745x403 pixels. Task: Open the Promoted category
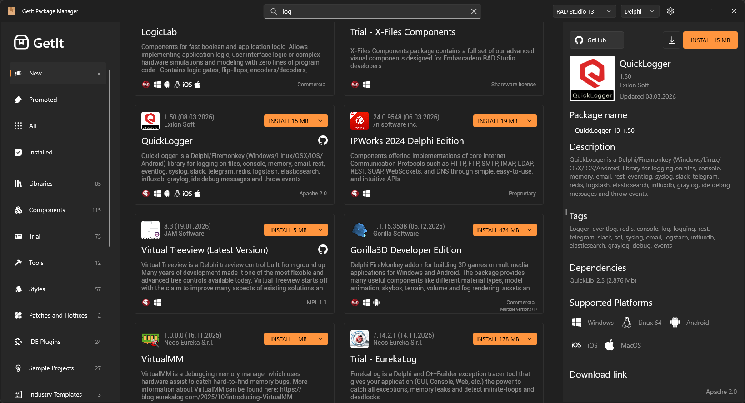pos(58,100)
